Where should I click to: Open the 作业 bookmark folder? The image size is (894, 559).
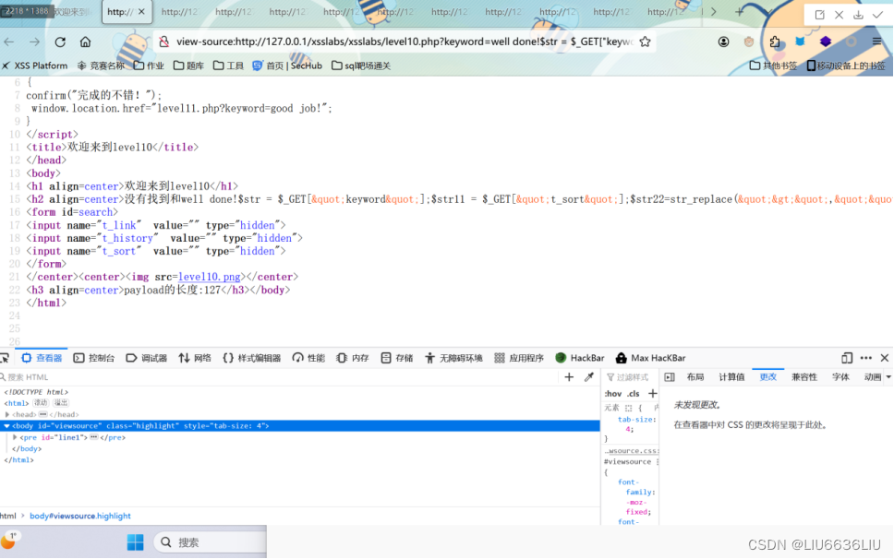tap(149, 65)
